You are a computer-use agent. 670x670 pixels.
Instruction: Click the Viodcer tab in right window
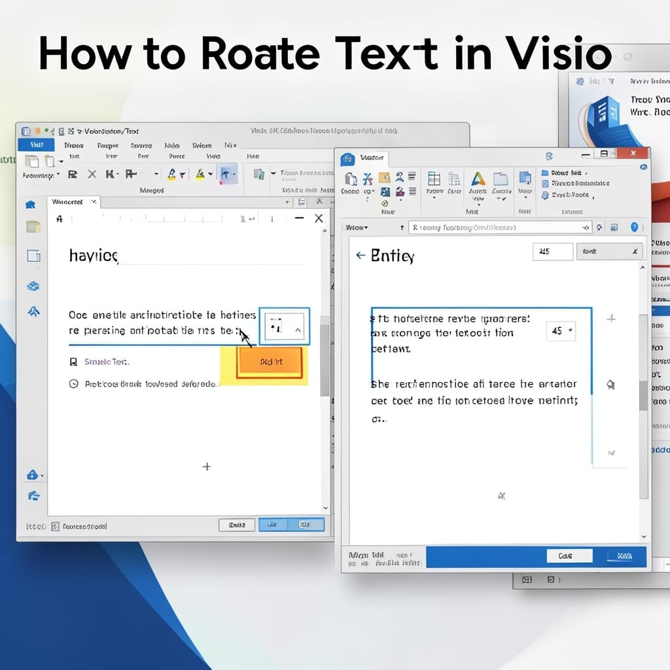372,158
